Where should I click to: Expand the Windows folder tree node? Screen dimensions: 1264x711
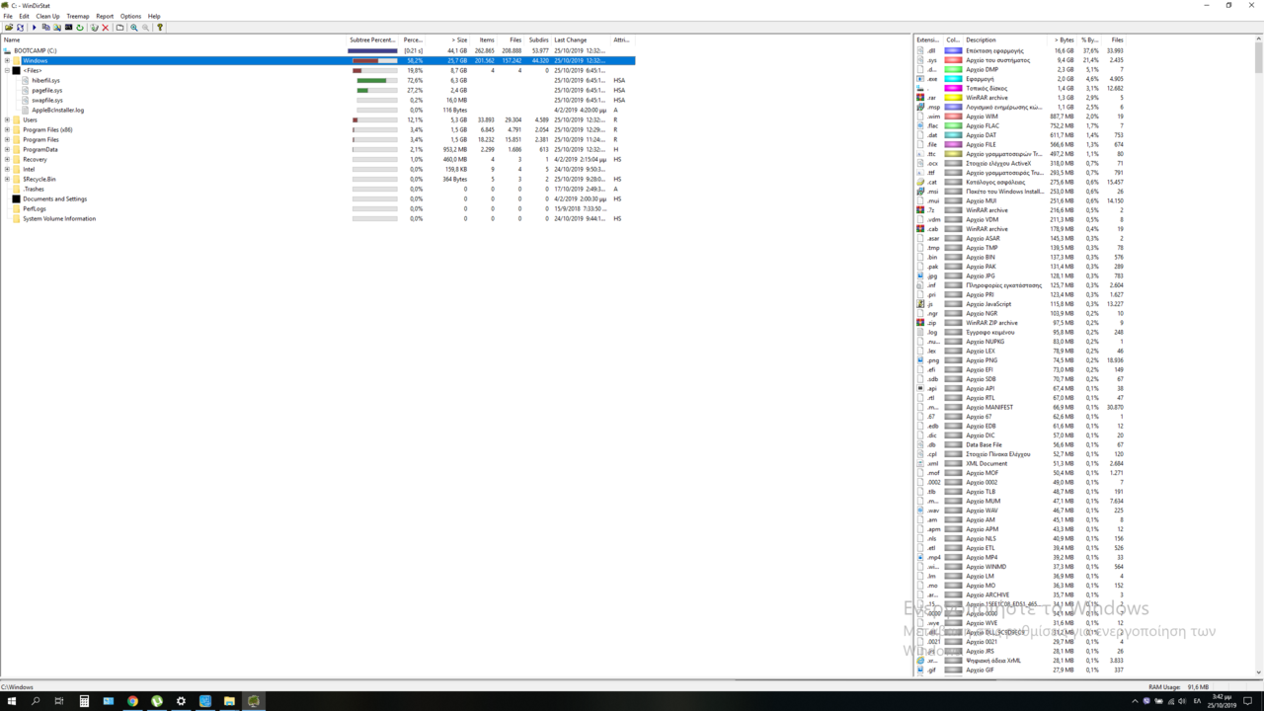coord(7,60)
